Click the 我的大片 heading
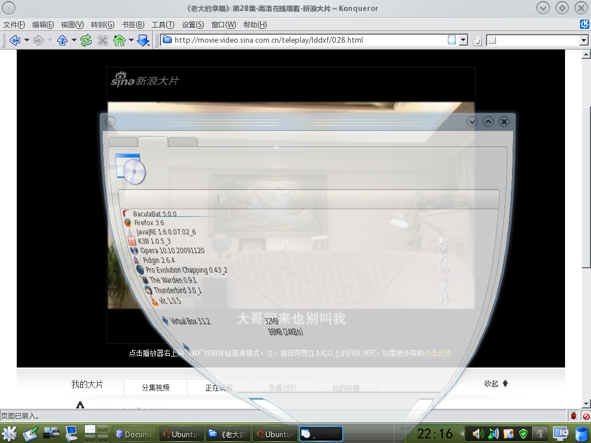The width and height of the screenshot is (591, 443). pyautogui.click(x=87, y=384)
